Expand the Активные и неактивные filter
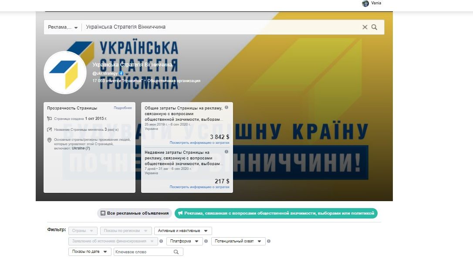 (183, 231)
